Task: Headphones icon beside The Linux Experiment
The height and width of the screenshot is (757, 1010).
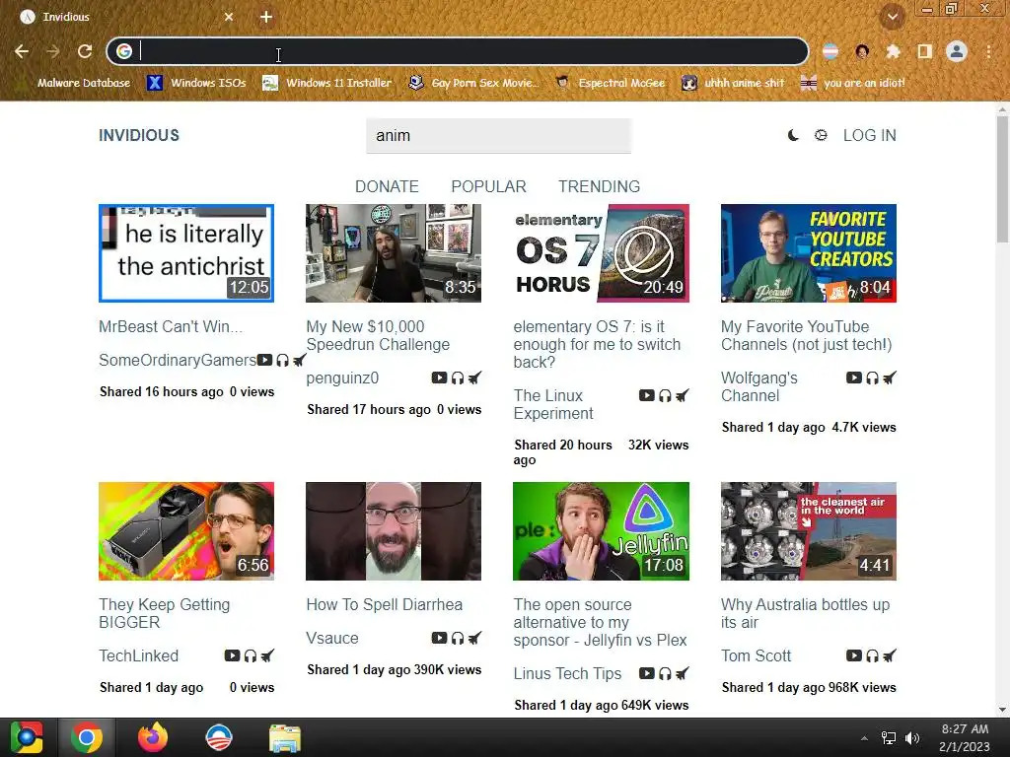Action: click(665, 395)
